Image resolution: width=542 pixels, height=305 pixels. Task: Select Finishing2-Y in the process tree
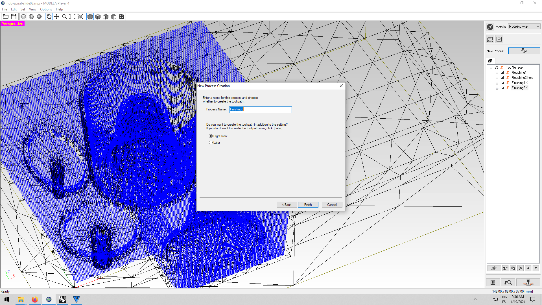click(x=520, y=88)
